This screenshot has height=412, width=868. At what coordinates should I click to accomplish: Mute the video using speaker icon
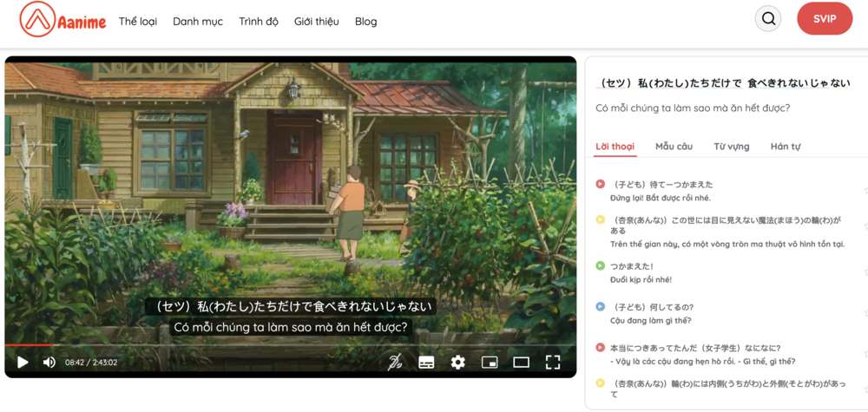click(x=49, y=363)
